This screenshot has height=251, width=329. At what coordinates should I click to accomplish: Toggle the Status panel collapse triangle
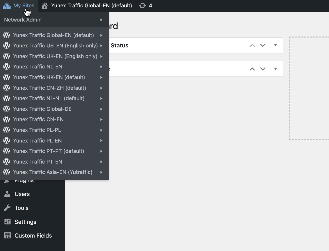pos(275,45)
